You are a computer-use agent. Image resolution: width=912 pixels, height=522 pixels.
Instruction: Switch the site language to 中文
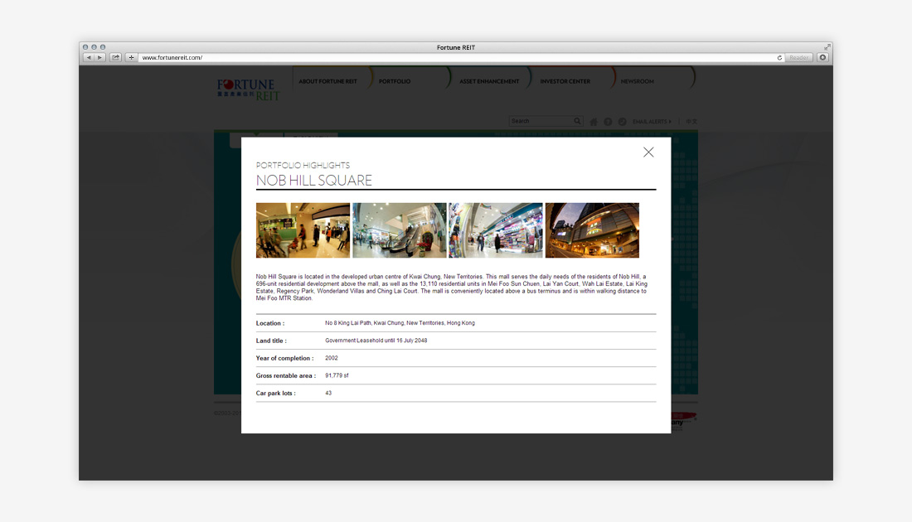[x=691, y=122]
